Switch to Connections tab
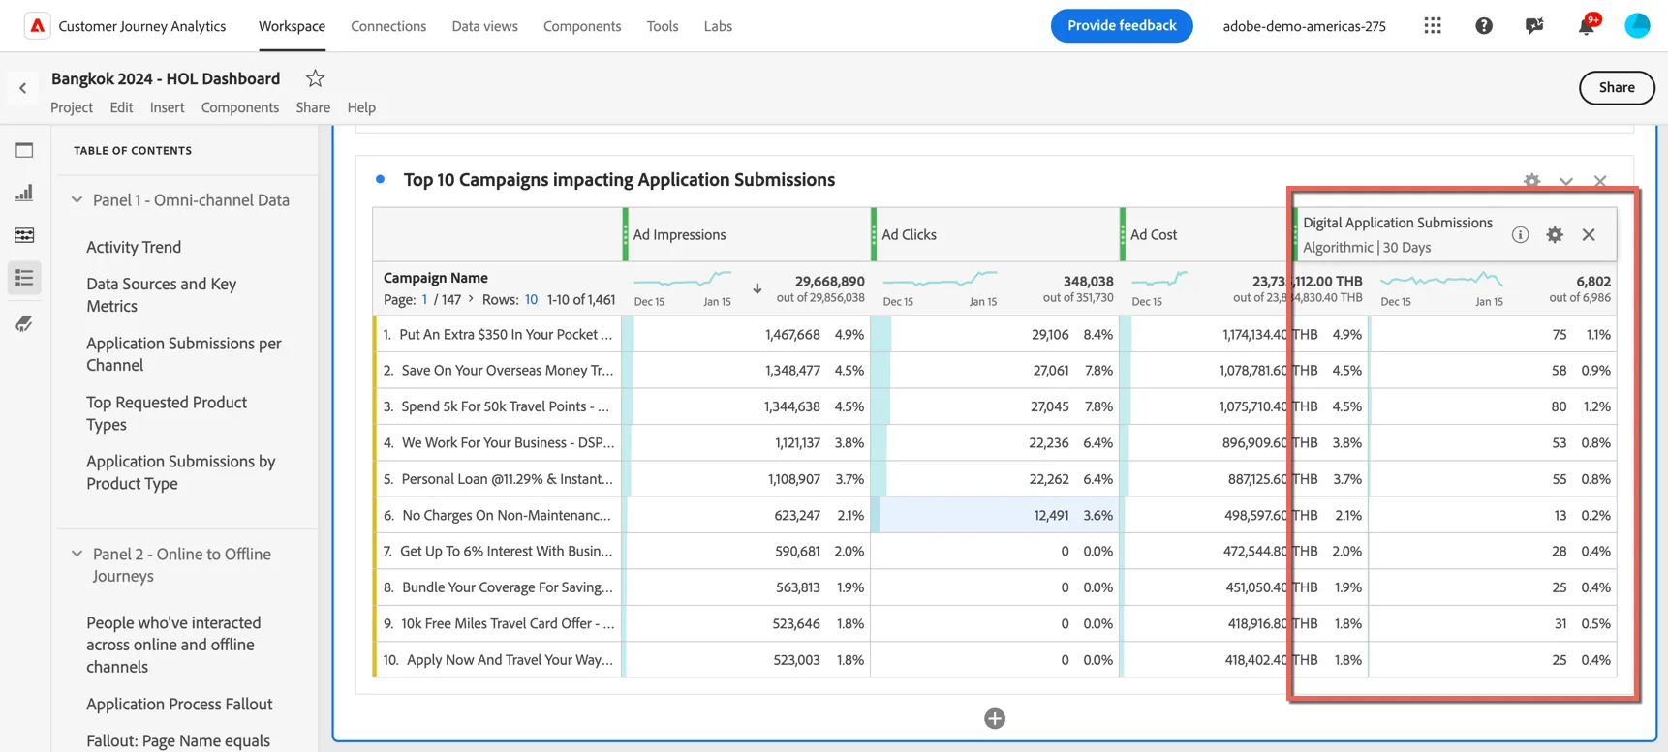The width and height of the screenshot is (1668, 752). (x=388, y=26)
